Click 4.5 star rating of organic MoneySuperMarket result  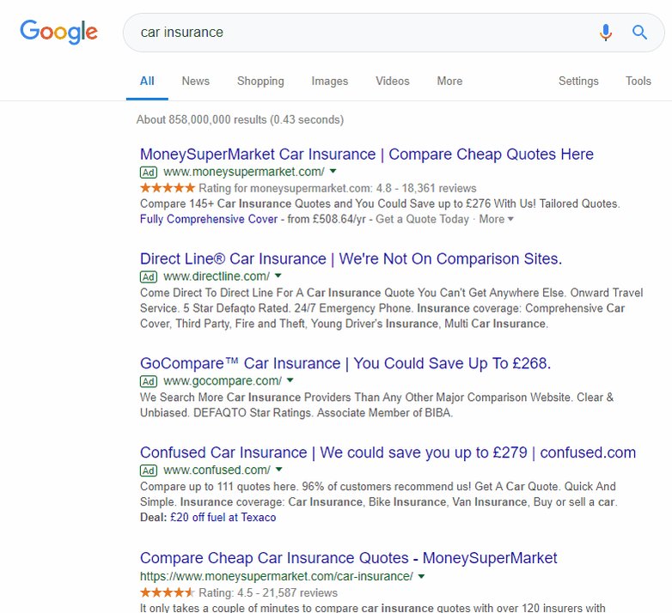point(168,592)
